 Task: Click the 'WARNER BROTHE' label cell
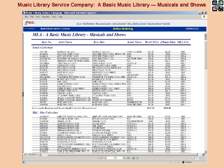(134, 102)
